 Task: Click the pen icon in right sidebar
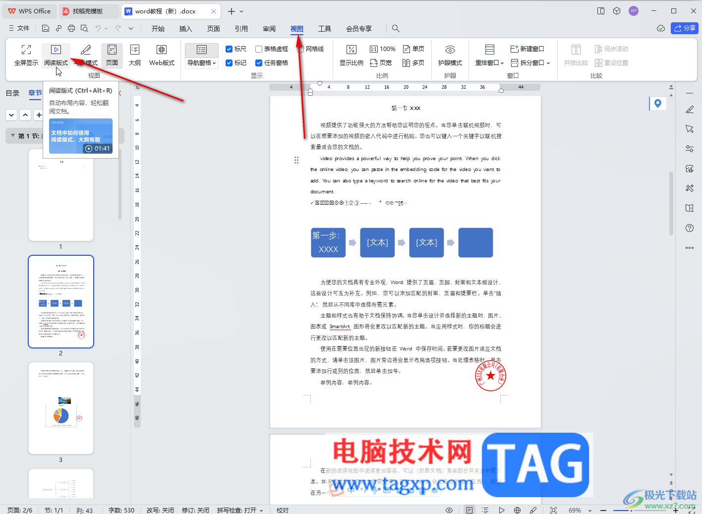(x=690, y=109)
